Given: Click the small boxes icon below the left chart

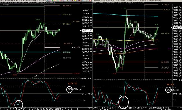Looking at the screenshot, I should click(x=90, y=108).
